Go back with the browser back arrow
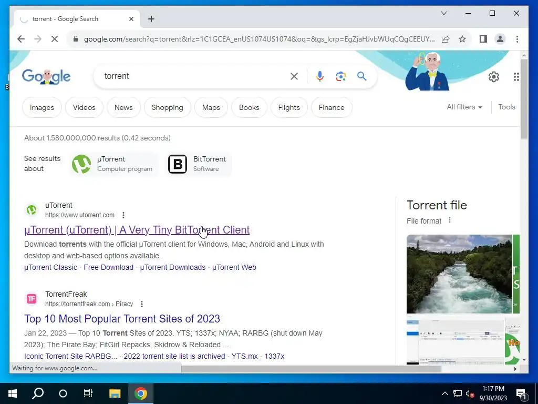Screen dimensions: 538x404 coord(21,39)
